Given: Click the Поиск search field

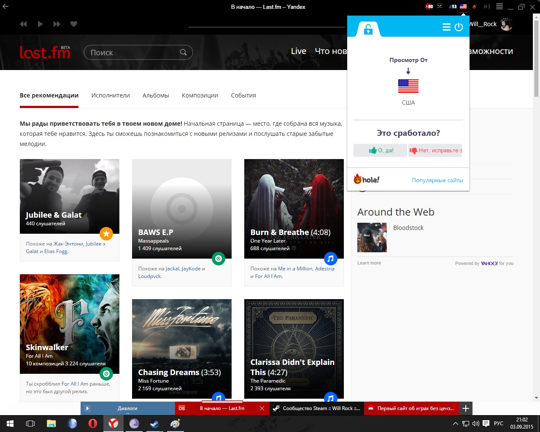Looking at the screenshot, I should coord(131,52).
